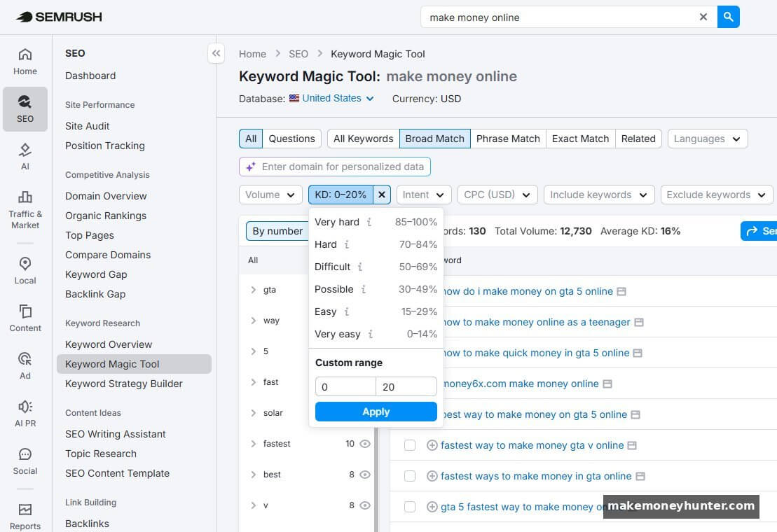777x532 pixels.
Task: Select the All Keywords tab
Action: pos(363,139)
